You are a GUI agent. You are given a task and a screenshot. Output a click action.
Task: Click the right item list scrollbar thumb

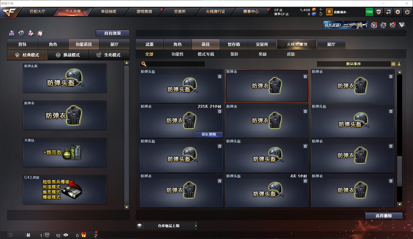point(400,171)
